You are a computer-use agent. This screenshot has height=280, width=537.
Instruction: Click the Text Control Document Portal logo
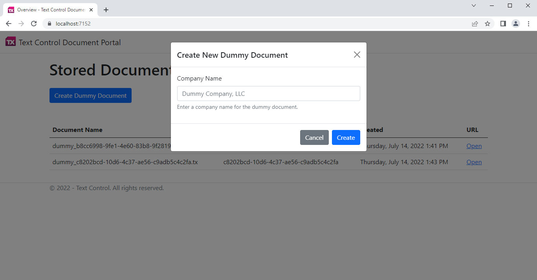tap(11, 42)
